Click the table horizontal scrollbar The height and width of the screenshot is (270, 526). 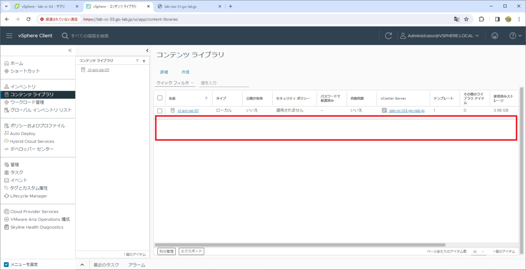click(301, 245)
